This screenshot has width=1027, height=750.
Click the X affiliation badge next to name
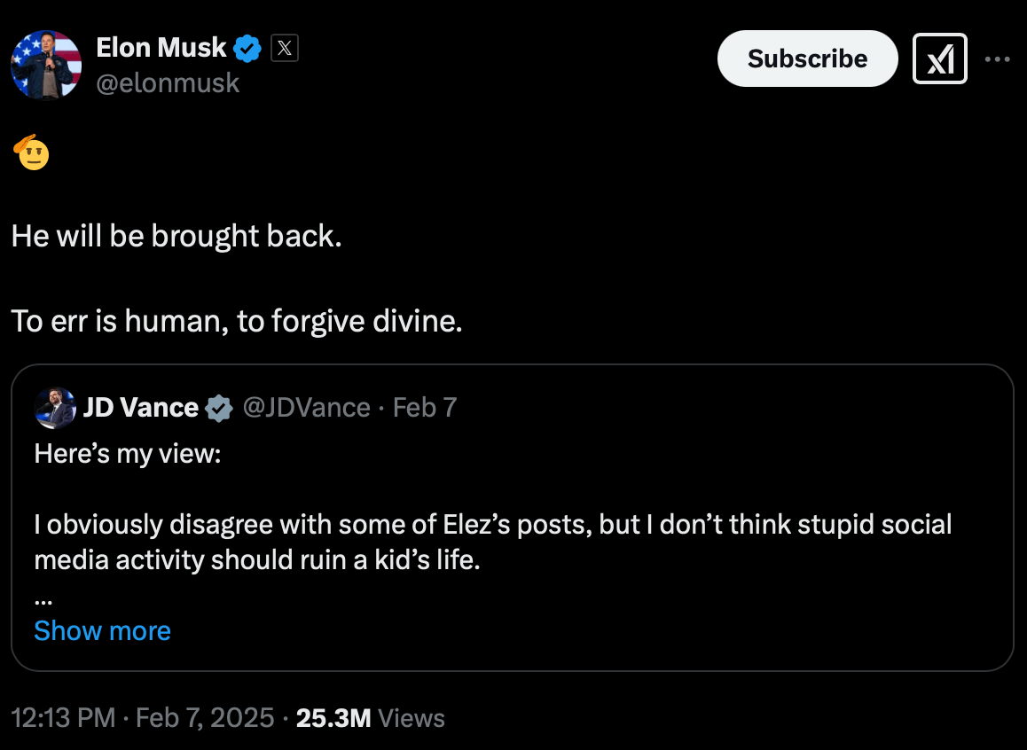click(284, 49)
